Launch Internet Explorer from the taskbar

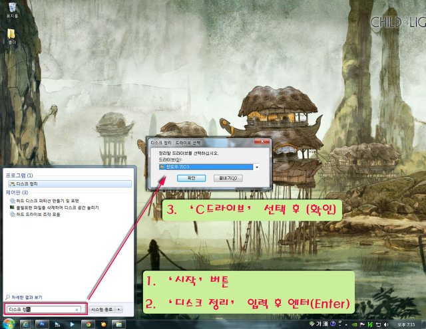click(x=26, y=324)
